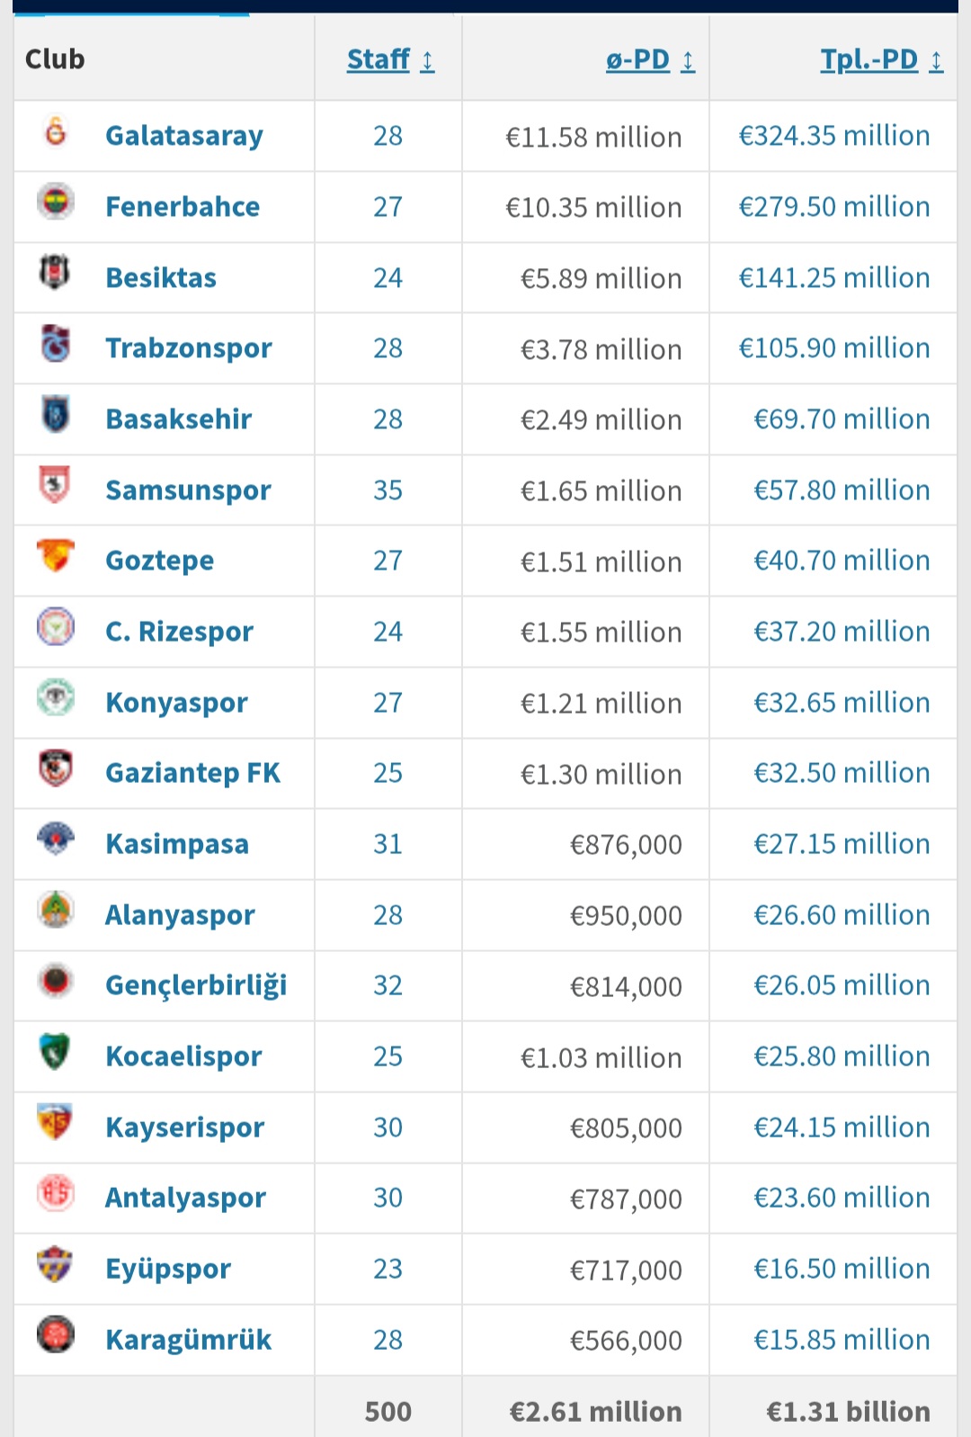
Task: Click the Besiktas club crest icon
Action: pos(56,273)
